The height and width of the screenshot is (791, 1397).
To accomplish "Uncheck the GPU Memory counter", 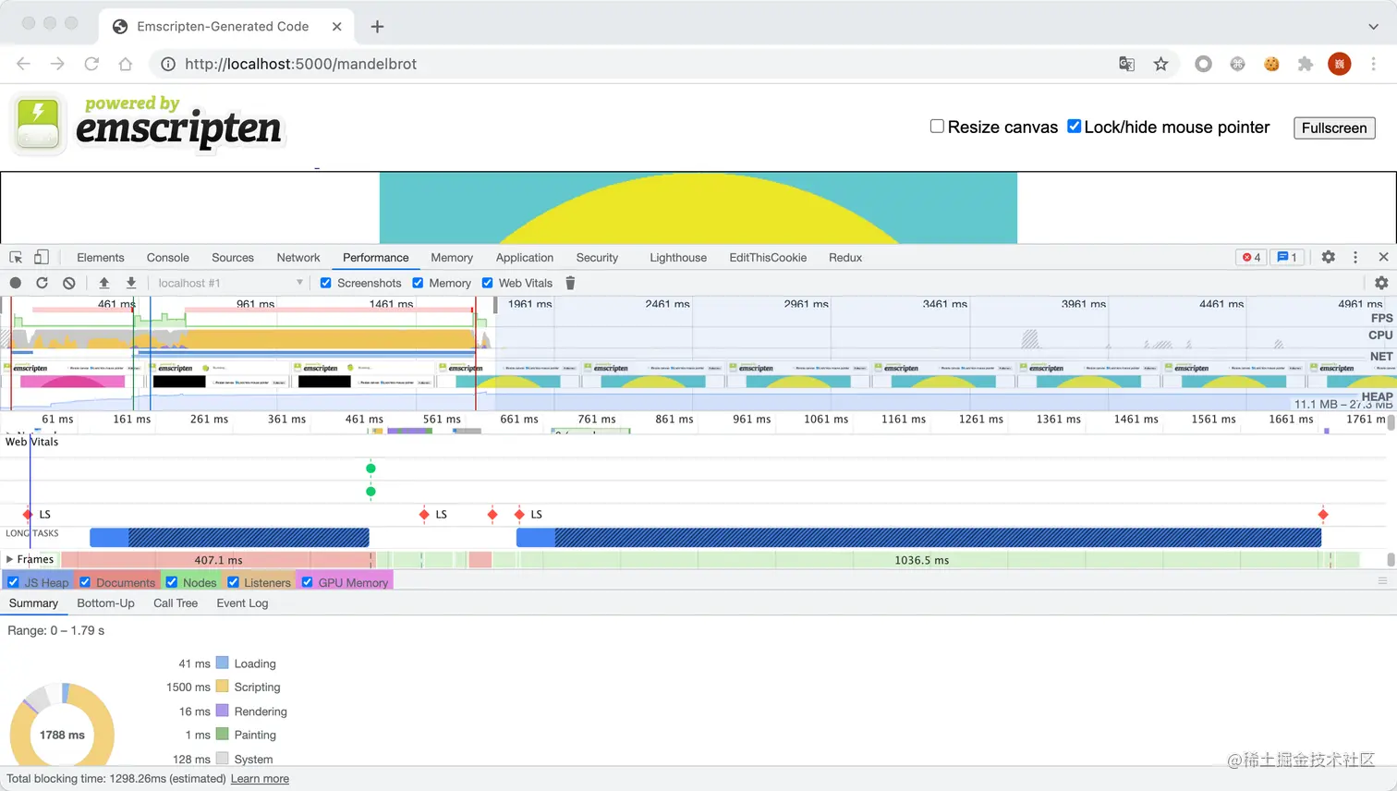I will click(307, 582).
